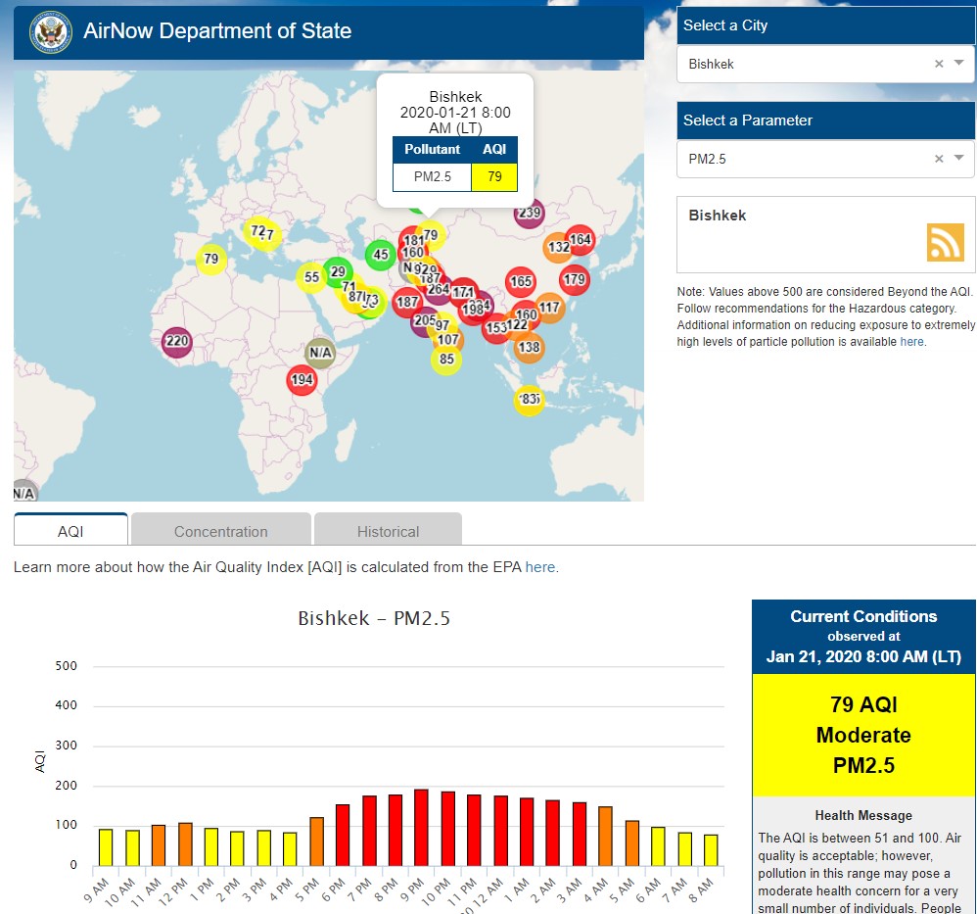977x914 pixels.
Task: Clear the Bishkek city selection
Action: tap(939, 64)
